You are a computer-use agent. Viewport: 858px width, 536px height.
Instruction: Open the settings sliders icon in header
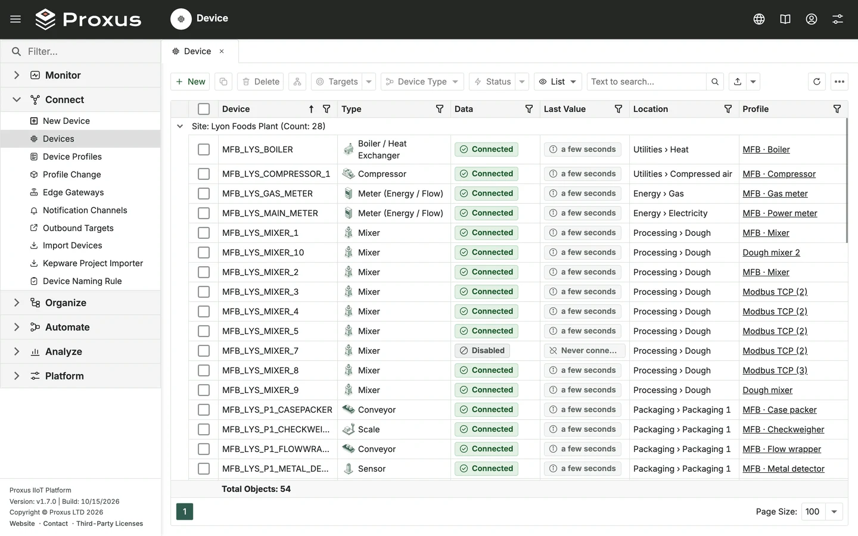click(x=838, y=19)
